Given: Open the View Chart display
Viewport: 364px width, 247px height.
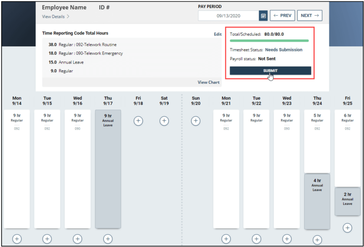Looking at the screenshot, I should coord(208,82).
